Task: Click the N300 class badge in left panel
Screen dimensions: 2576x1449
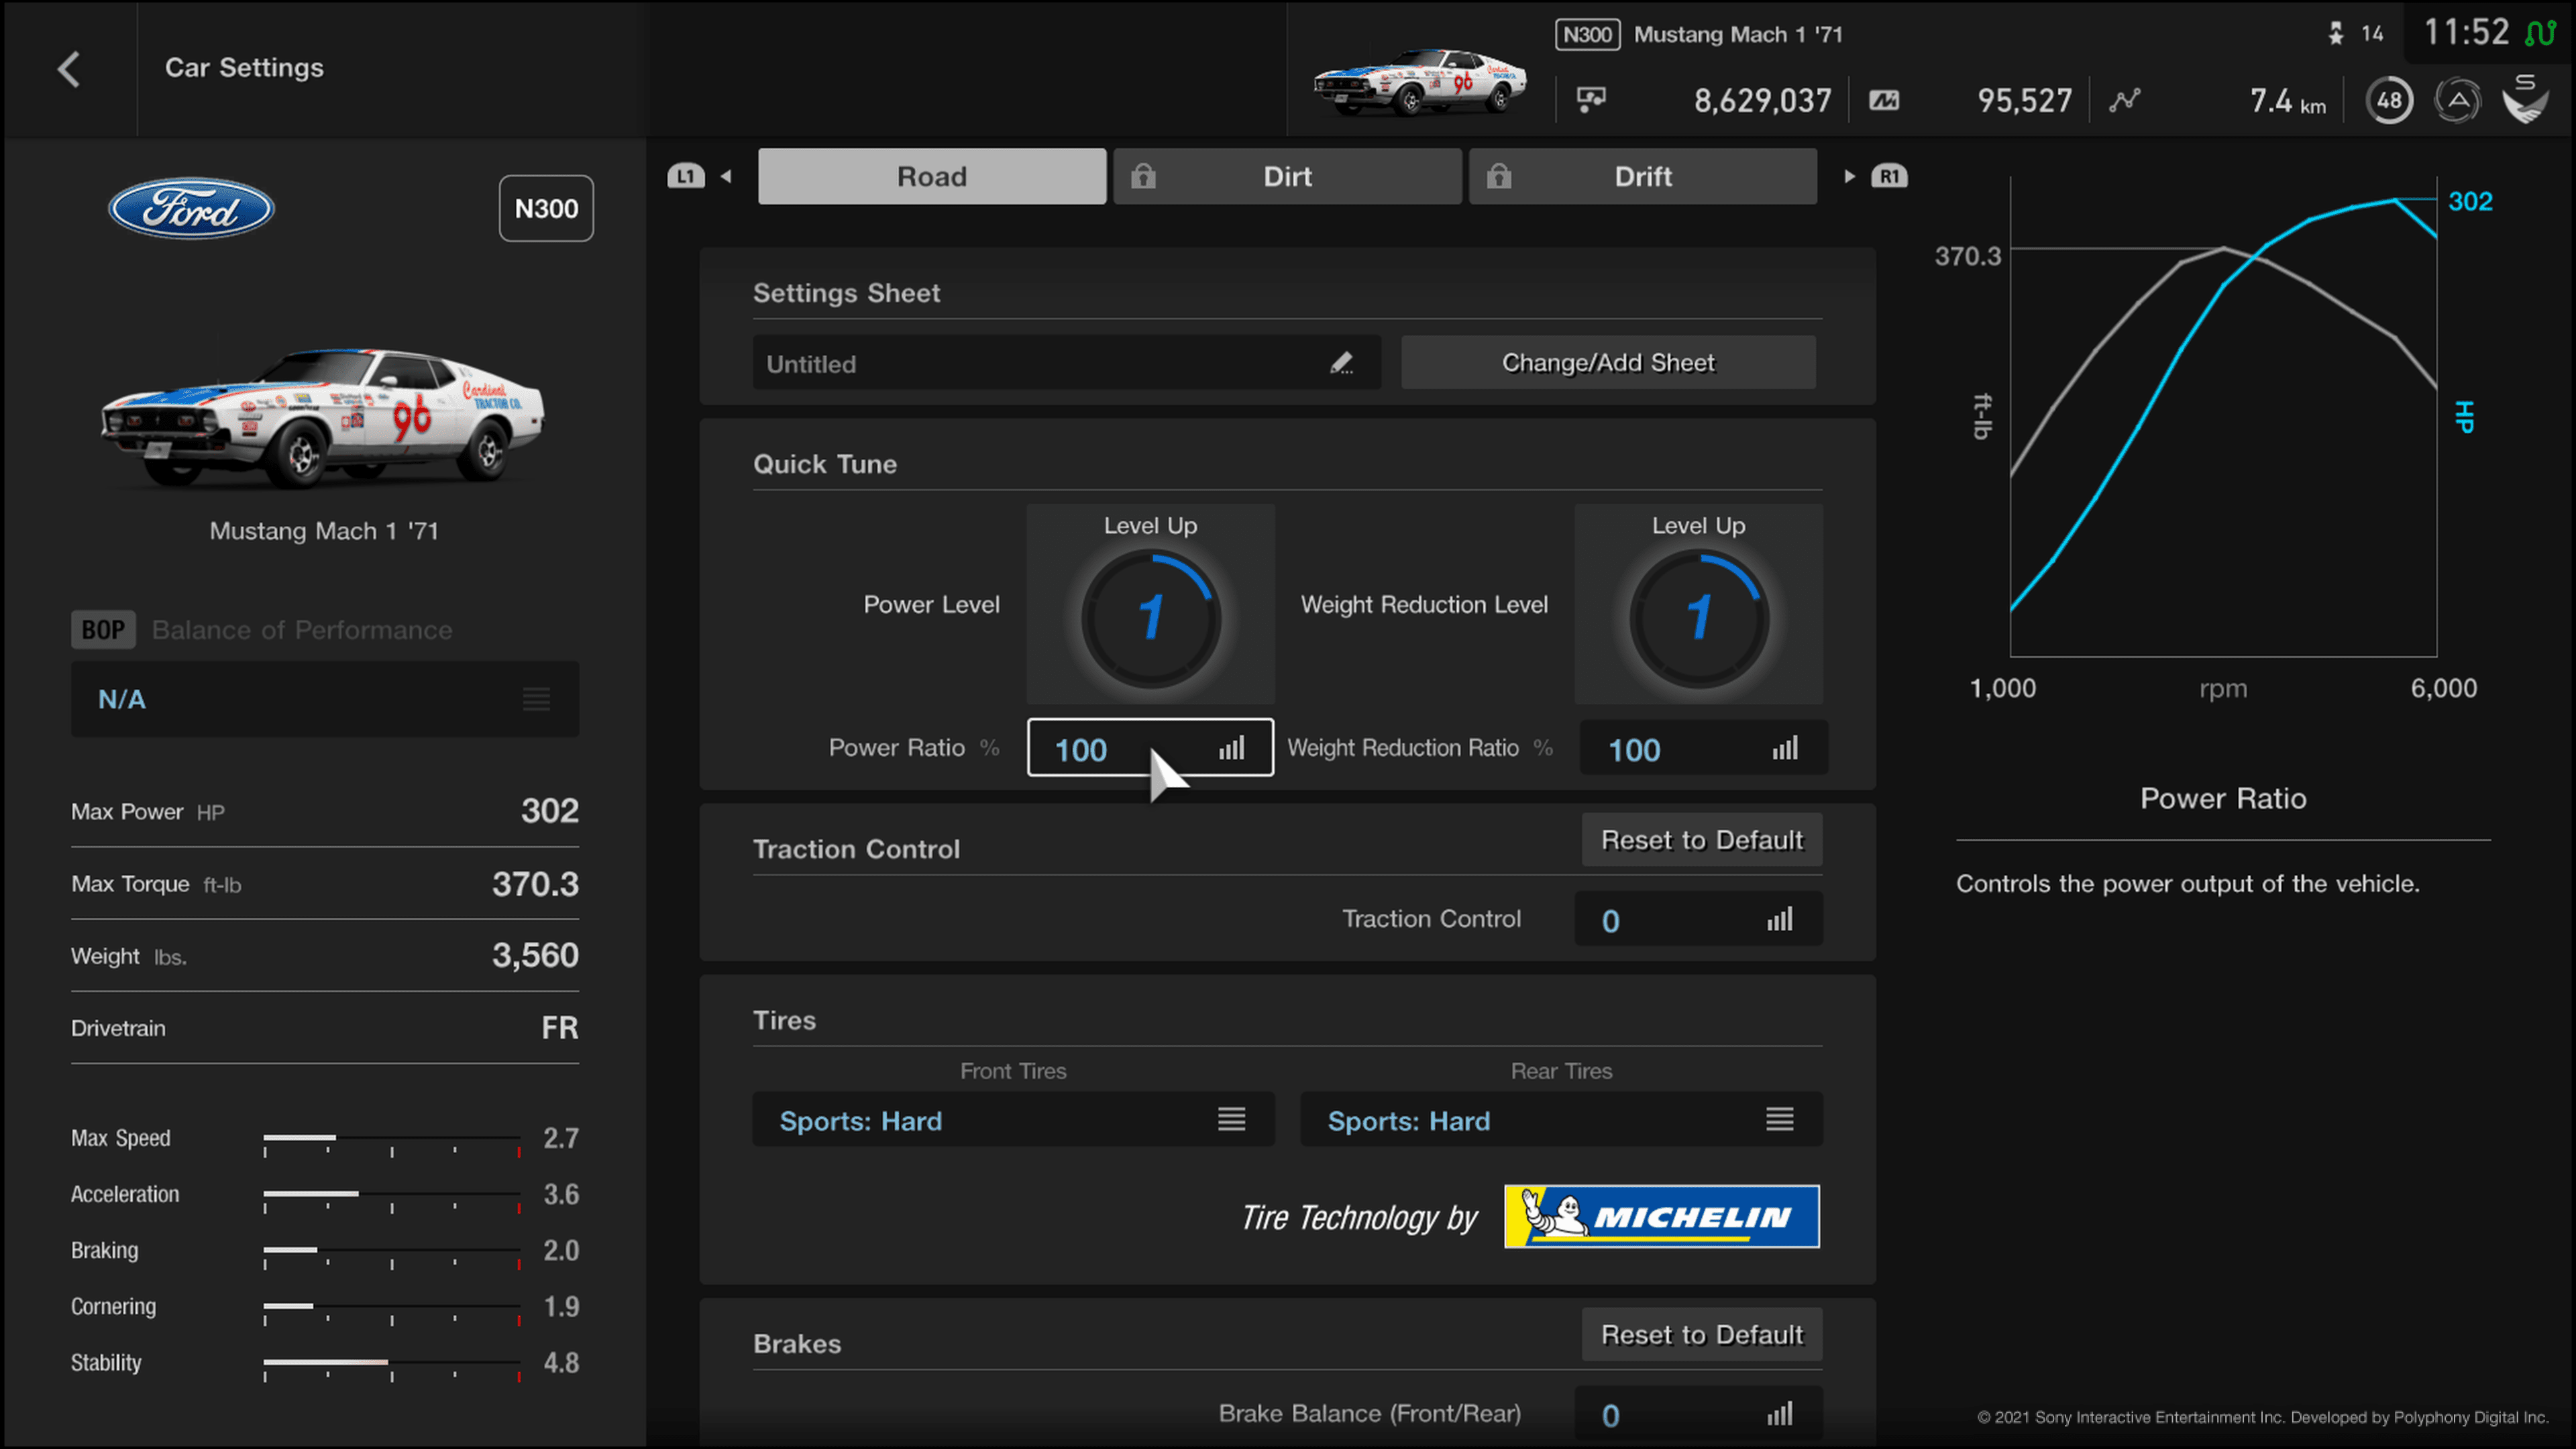Action: click(x=546, y=208)
